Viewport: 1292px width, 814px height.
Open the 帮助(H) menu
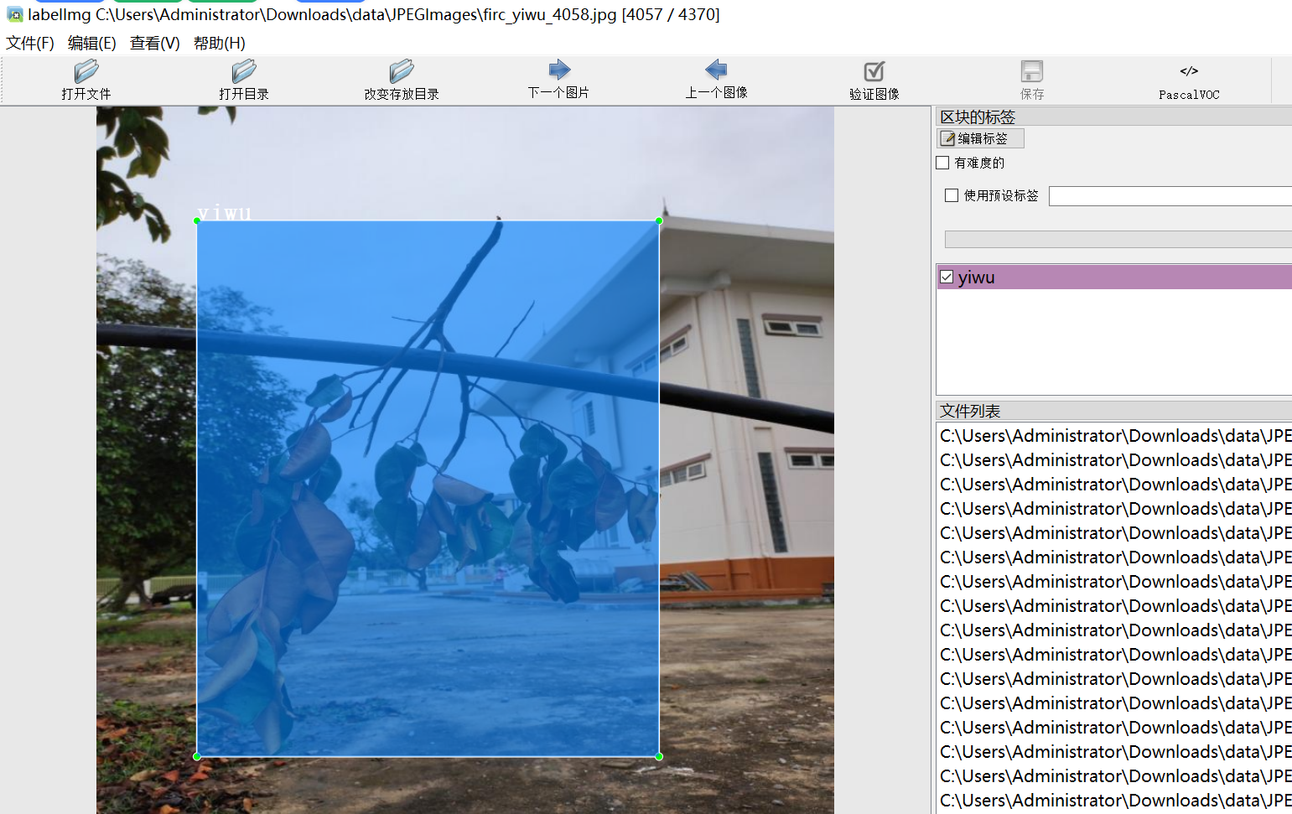tap(220, 43)
